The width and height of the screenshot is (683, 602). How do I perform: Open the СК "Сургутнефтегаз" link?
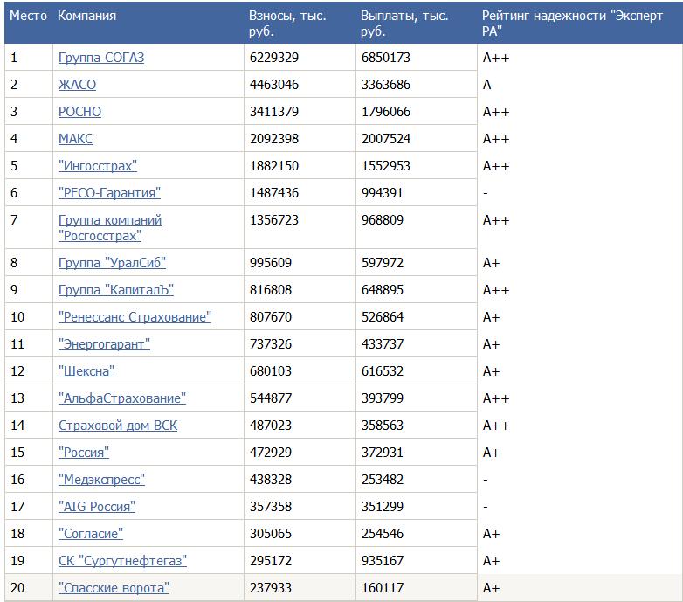pyautogui.click(x=122, y=561)
